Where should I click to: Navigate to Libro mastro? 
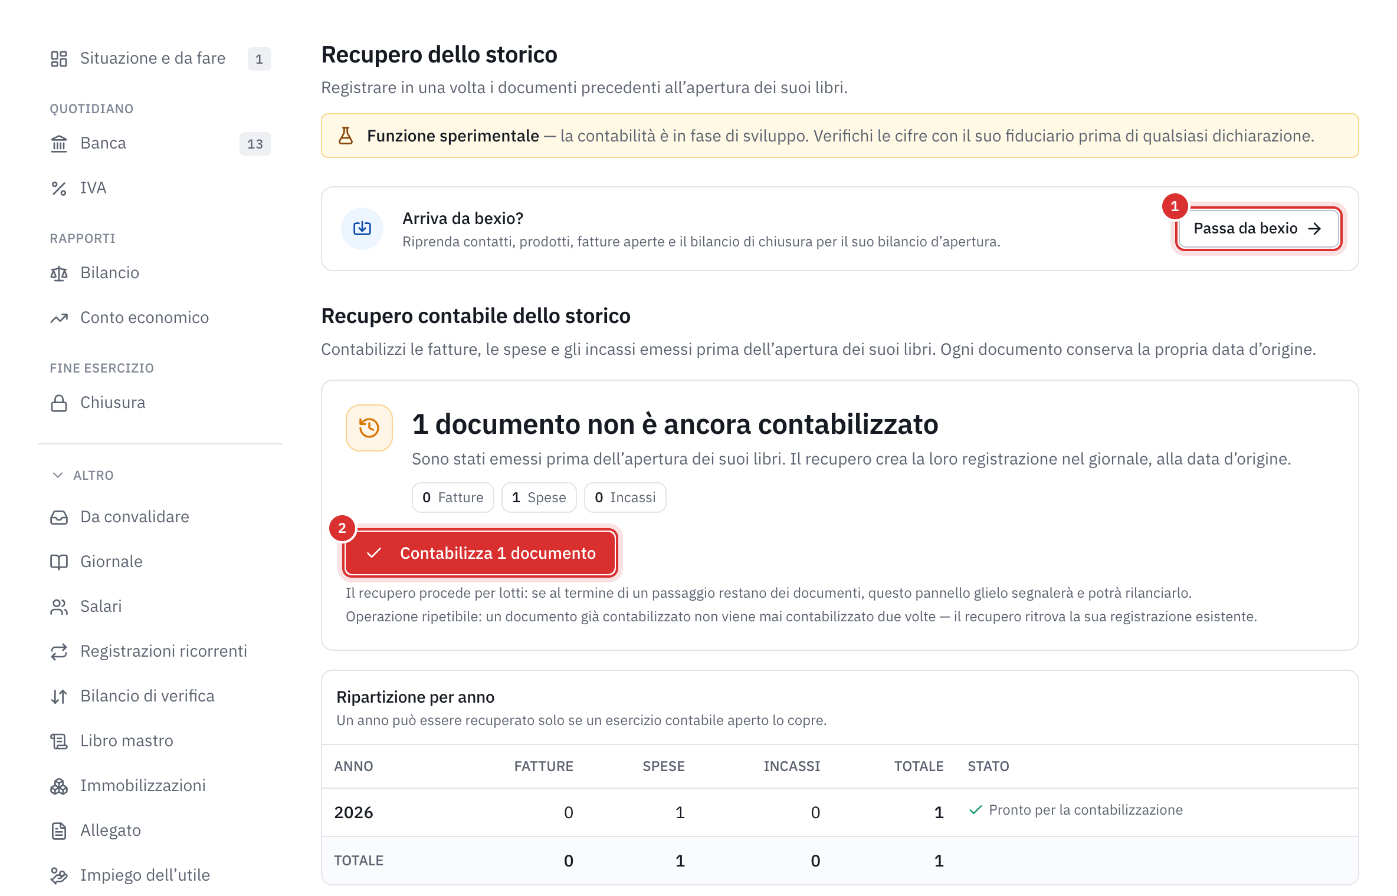[160, 741]
